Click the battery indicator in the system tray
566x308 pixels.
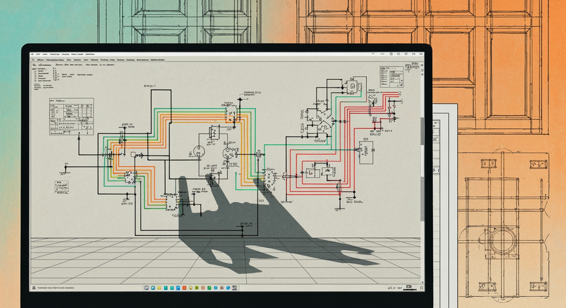[x=409, y=287]
